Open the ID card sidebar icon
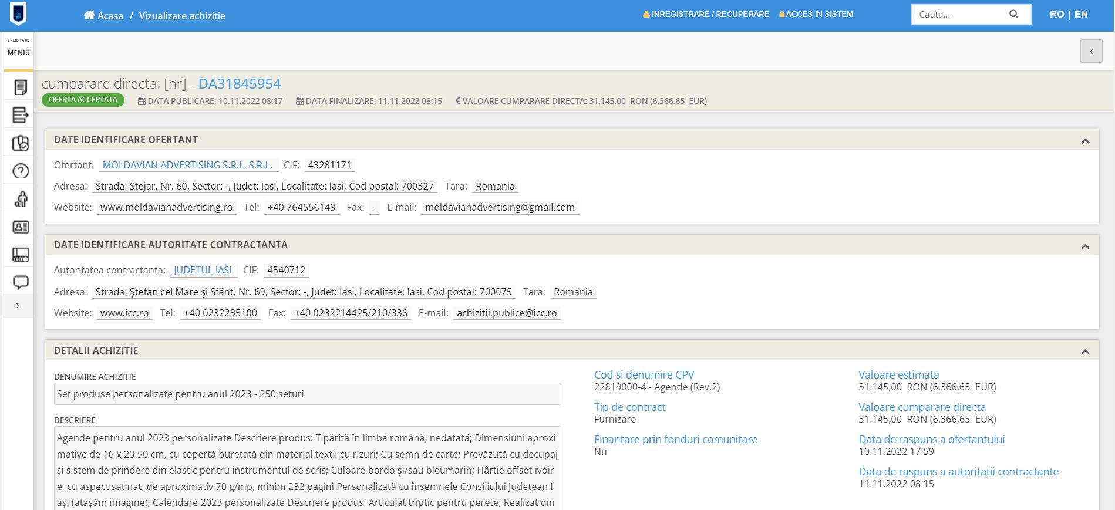Image resolution: width=1115 pixels, height=510 pixels. click(21, 227)
